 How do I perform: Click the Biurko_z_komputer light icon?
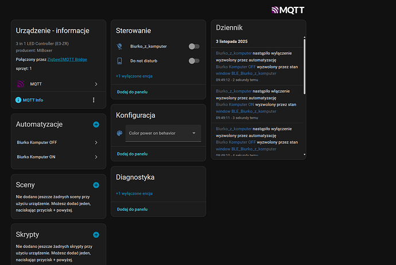(x=120, y=46)
